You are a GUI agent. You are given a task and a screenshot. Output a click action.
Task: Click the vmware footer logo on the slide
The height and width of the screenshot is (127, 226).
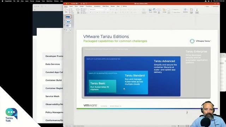pyautogui.click(x=90, y=105)
